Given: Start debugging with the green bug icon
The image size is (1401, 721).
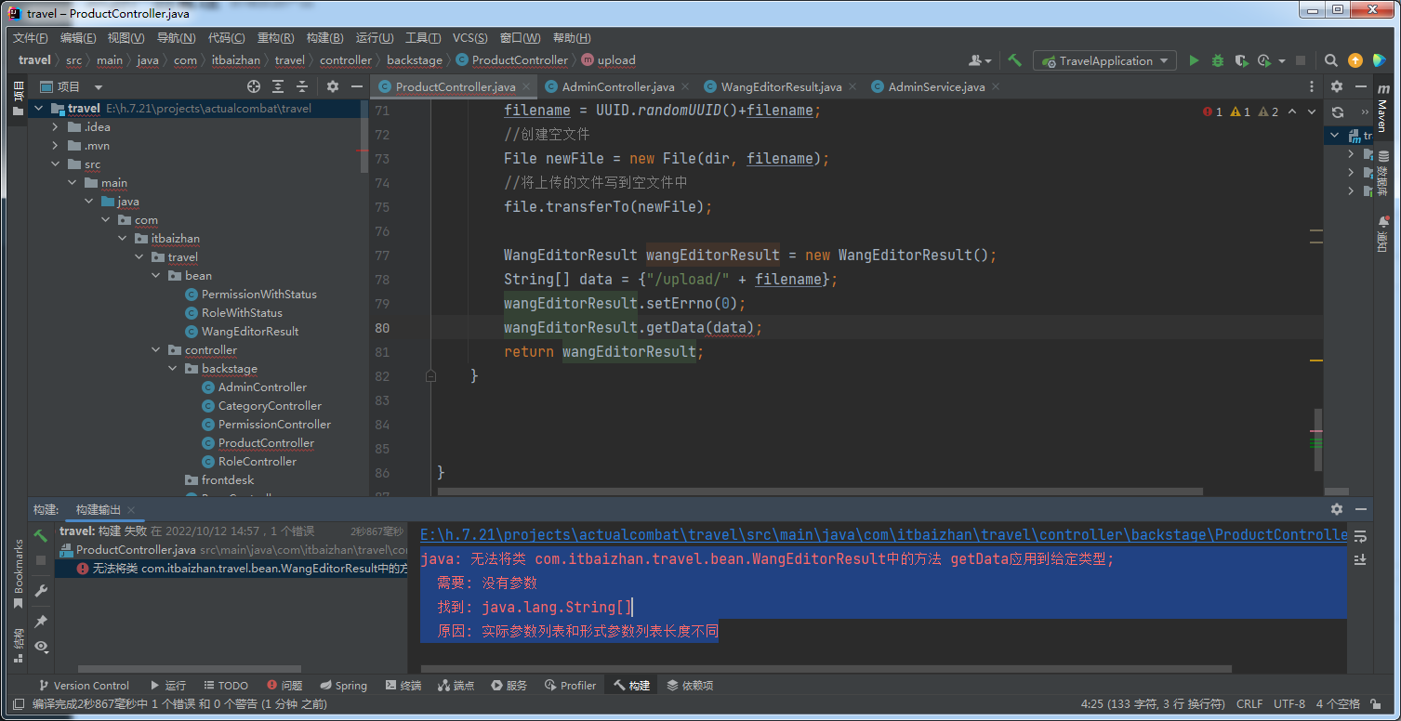Looking at the screenshot, I should coord(1218,60).
